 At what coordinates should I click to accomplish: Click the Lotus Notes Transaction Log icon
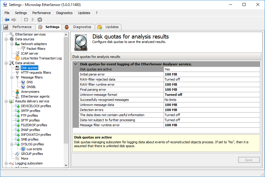(x=17, y=58)
